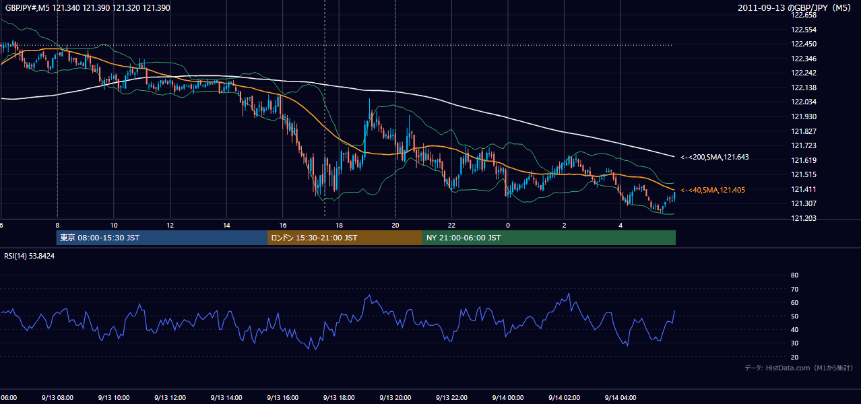861x404 pixels.
Task: Click the GBPJPY#,M5 symbol header text
Action: pos(86,8)
